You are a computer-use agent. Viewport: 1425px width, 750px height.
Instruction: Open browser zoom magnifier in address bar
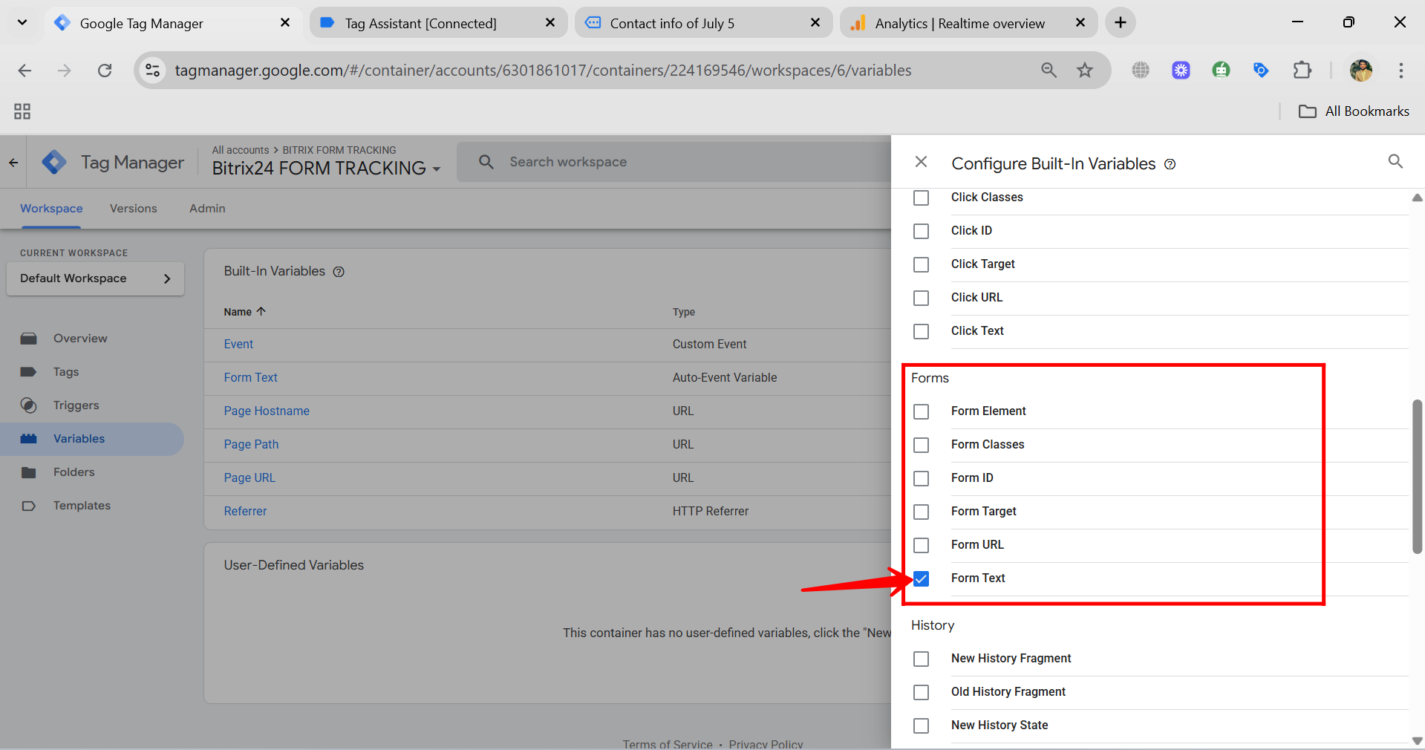[1049, 71]
